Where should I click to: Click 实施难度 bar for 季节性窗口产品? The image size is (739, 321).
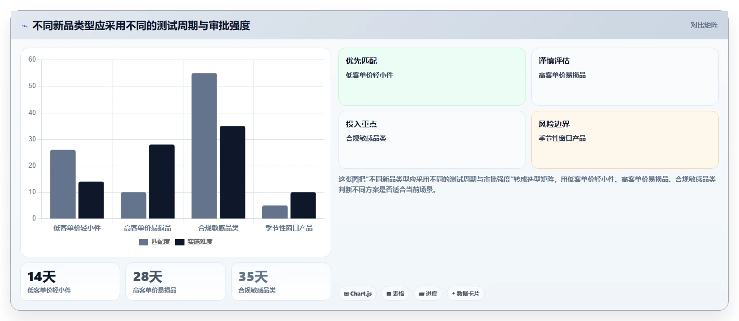(303, 206)
